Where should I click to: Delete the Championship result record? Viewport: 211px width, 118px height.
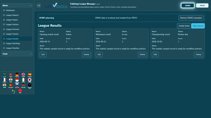pos(199,54)
